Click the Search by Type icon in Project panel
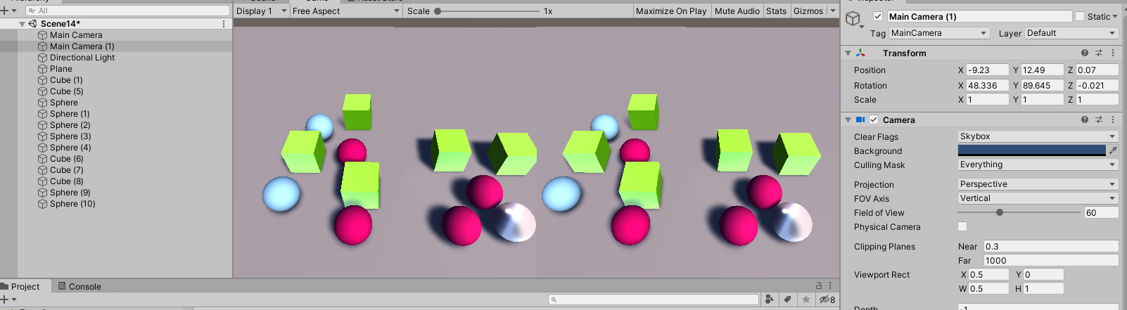This screenshot has height=310, width=1127. pyautogui.click(x=770, y=299)
